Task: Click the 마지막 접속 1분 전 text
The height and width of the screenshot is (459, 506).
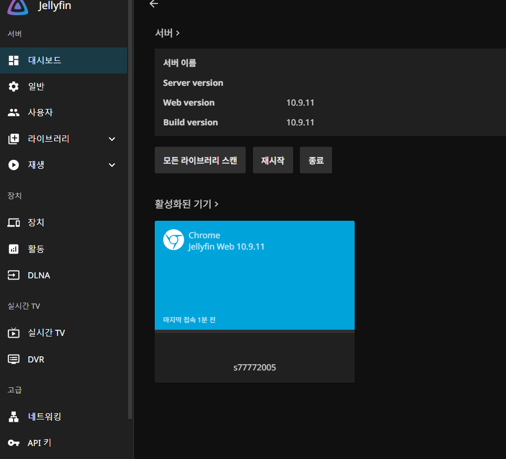Action: tap(189, 320)
